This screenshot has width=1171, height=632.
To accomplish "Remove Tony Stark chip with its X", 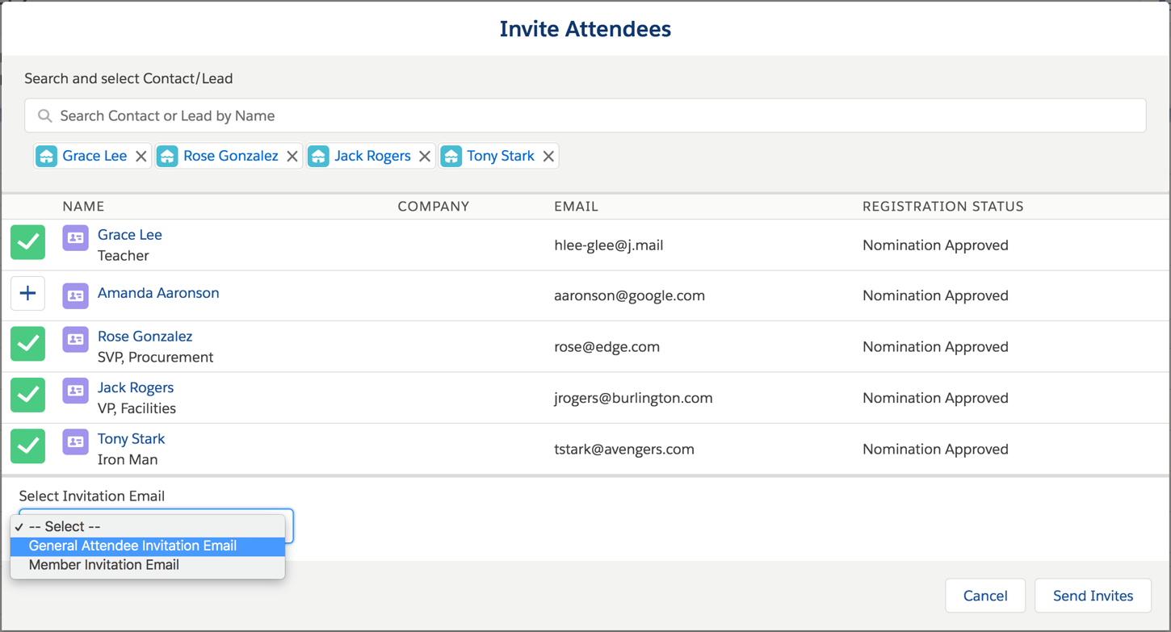I will 548,156.
